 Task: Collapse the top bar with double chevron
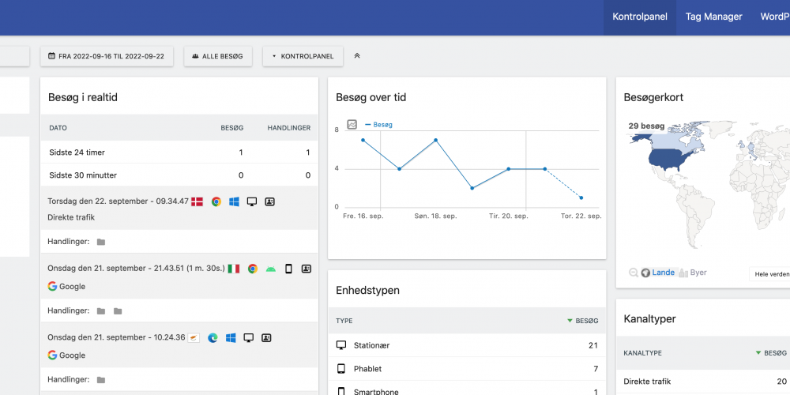click(357, 56)
